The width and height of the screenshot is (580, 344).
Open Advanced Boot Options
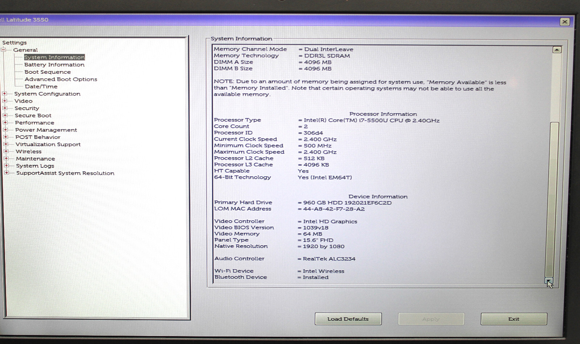[61, 79]
